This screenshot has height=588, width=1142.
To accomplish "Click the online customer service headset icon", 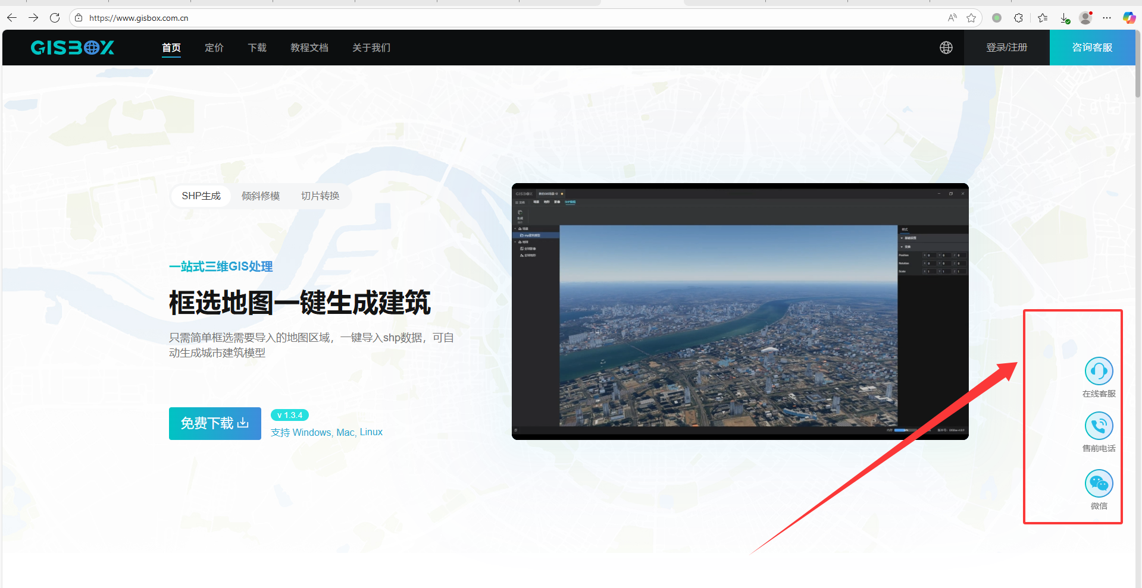I will [x=1099, y=372].
